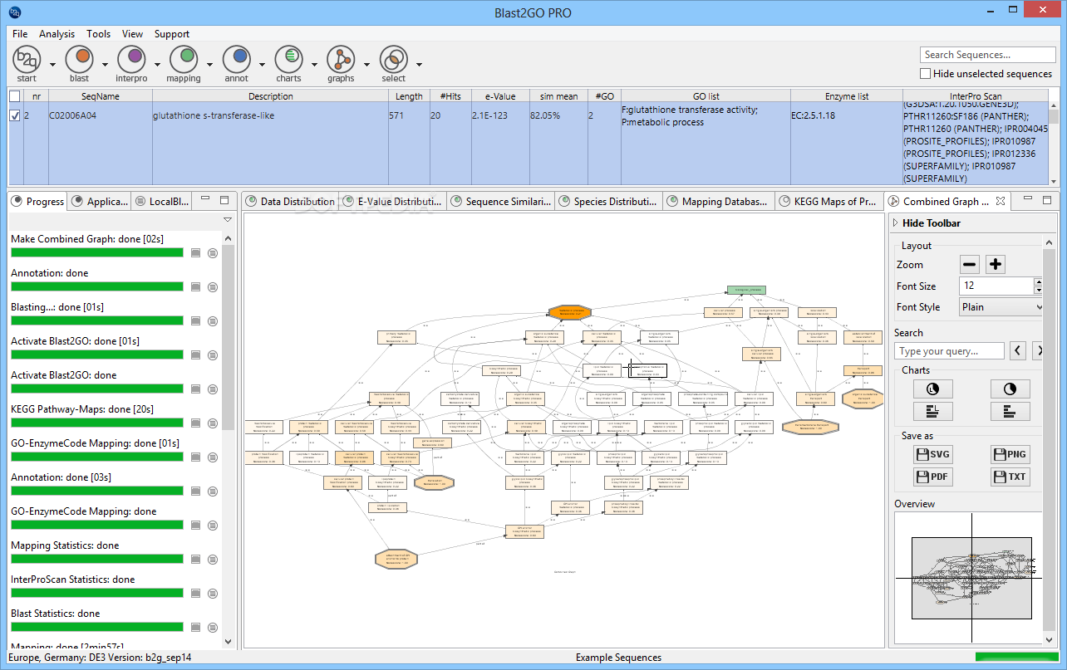
Task: Switch to the KEGG Maps tab
Action: tap(828, 201)
